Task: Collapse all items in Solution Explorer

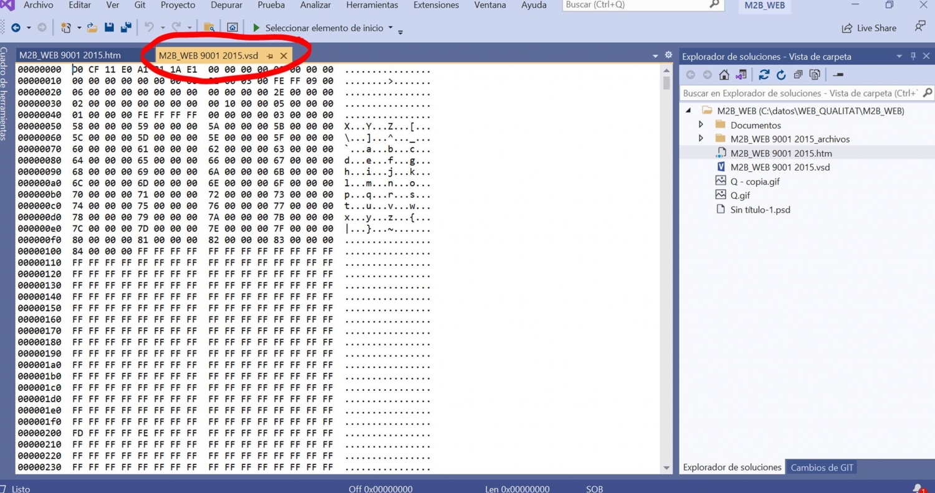Action: click(x=798, y=75)
